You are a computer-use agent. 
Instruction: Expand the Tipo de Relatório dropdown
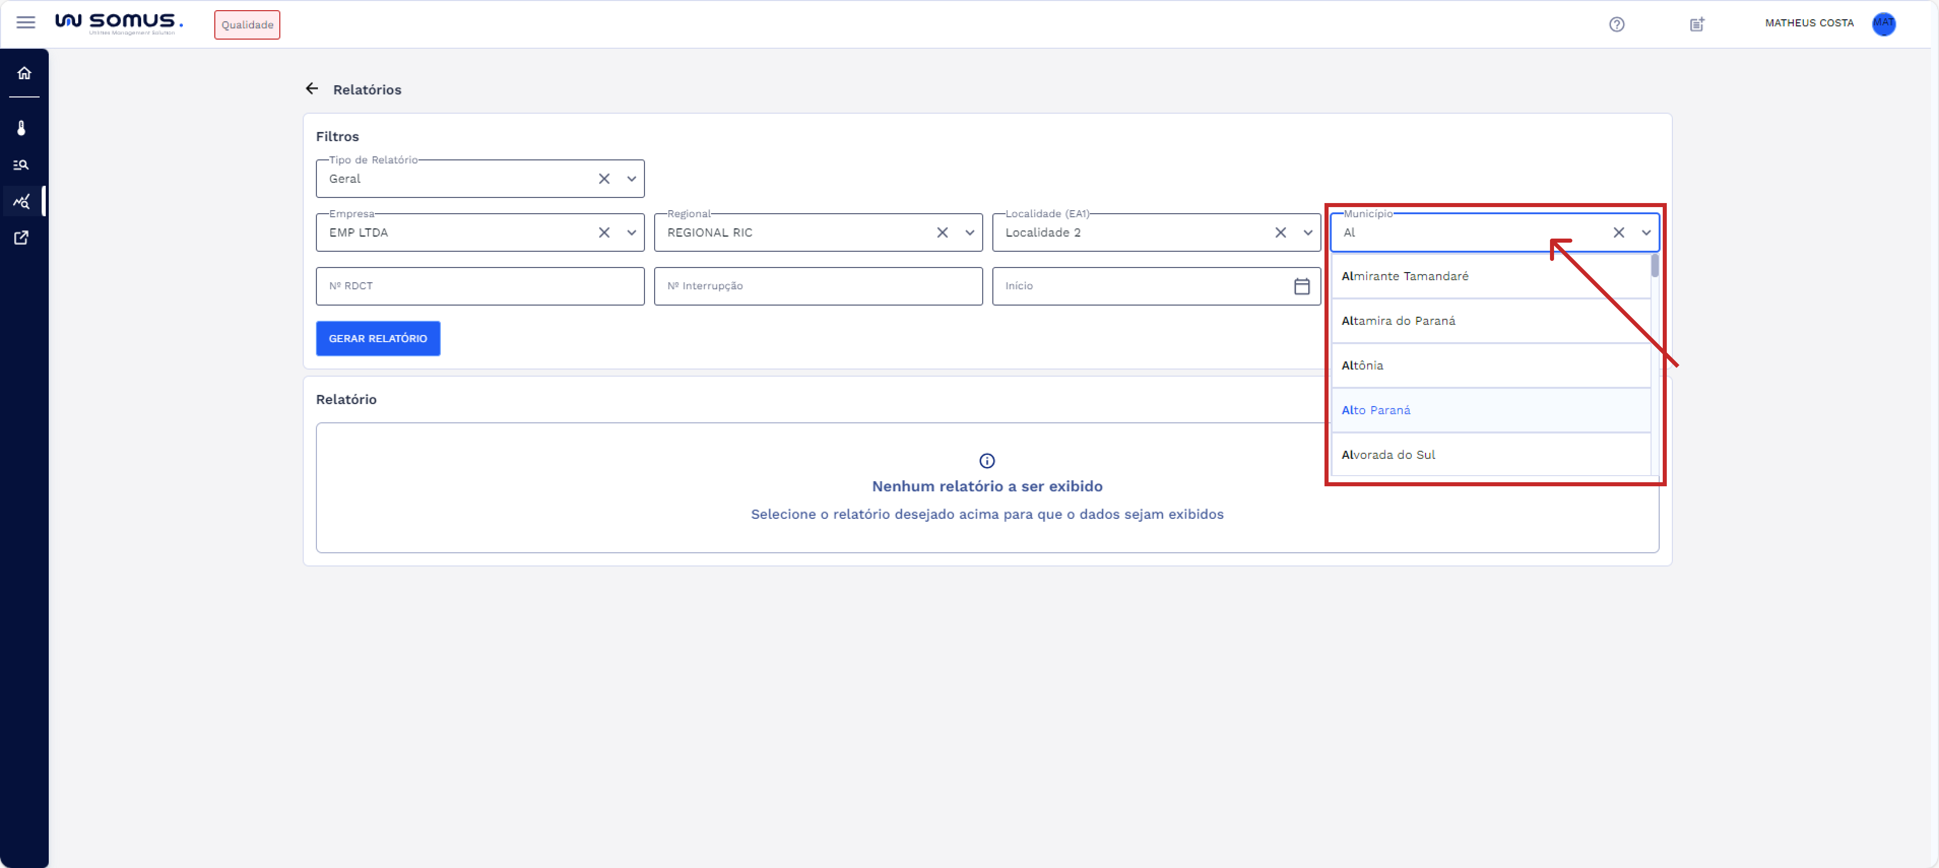pos(631,179)
